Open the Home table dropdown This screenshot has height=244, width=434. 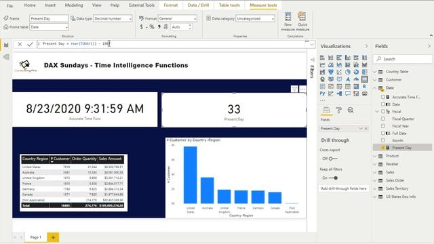click(x=49, y=27)
